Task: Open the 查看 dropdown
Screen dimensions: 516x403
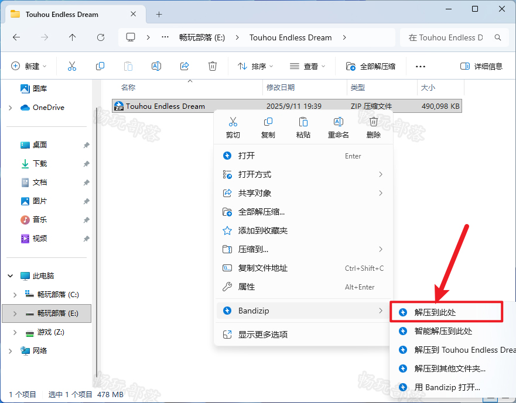Action: [307, 66]
